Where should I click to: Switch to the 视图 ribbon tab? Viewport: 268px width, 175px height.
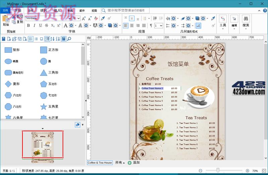click(x=94, y=11)
